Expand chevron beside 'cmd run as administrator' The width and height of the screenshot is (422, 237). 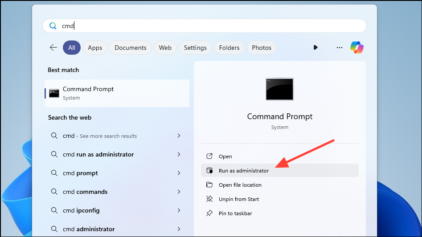(x=179, y=154)
